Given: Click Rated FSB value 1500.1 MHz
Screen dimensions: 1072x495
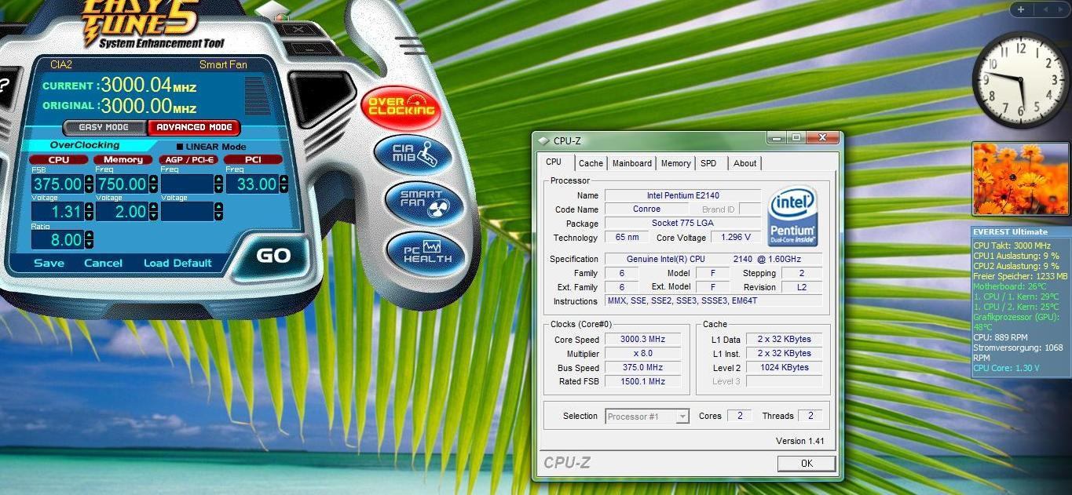Looking at the screenshot, I should click(642, 382).
